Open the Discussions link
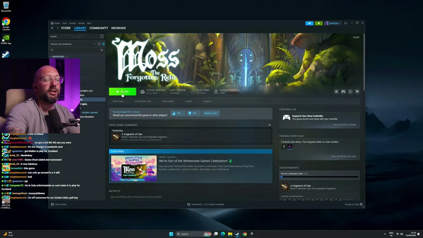The height and width of the screenshot is (238, 423). click(x=168, y=101)
